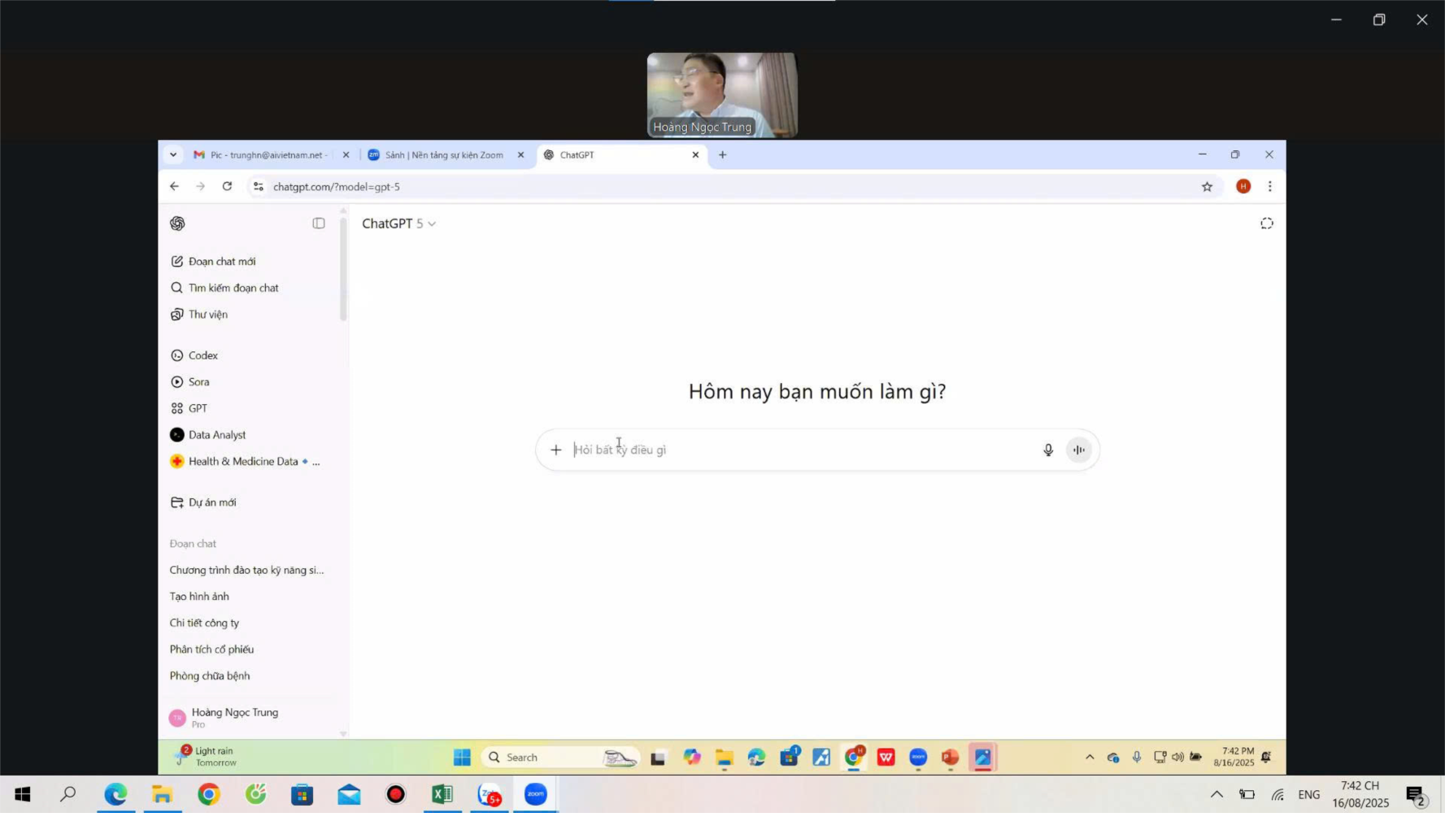Open Sora from the sidebar
The height and width of the screenshot is (813, 1445).
[x=198, y=382]
